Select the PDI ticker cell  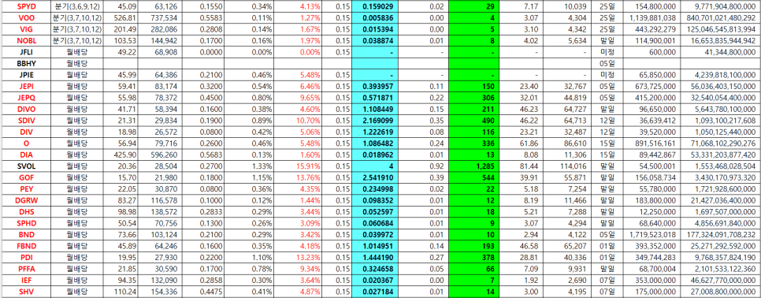[26, 257]
